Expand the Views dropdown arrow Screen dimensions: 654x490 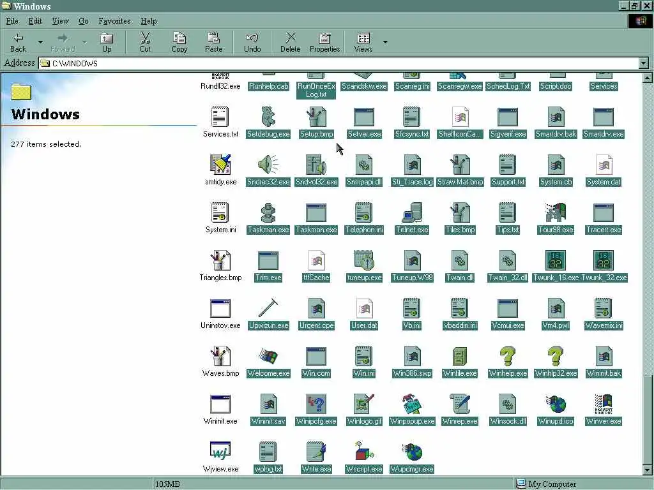coord(385,42)
